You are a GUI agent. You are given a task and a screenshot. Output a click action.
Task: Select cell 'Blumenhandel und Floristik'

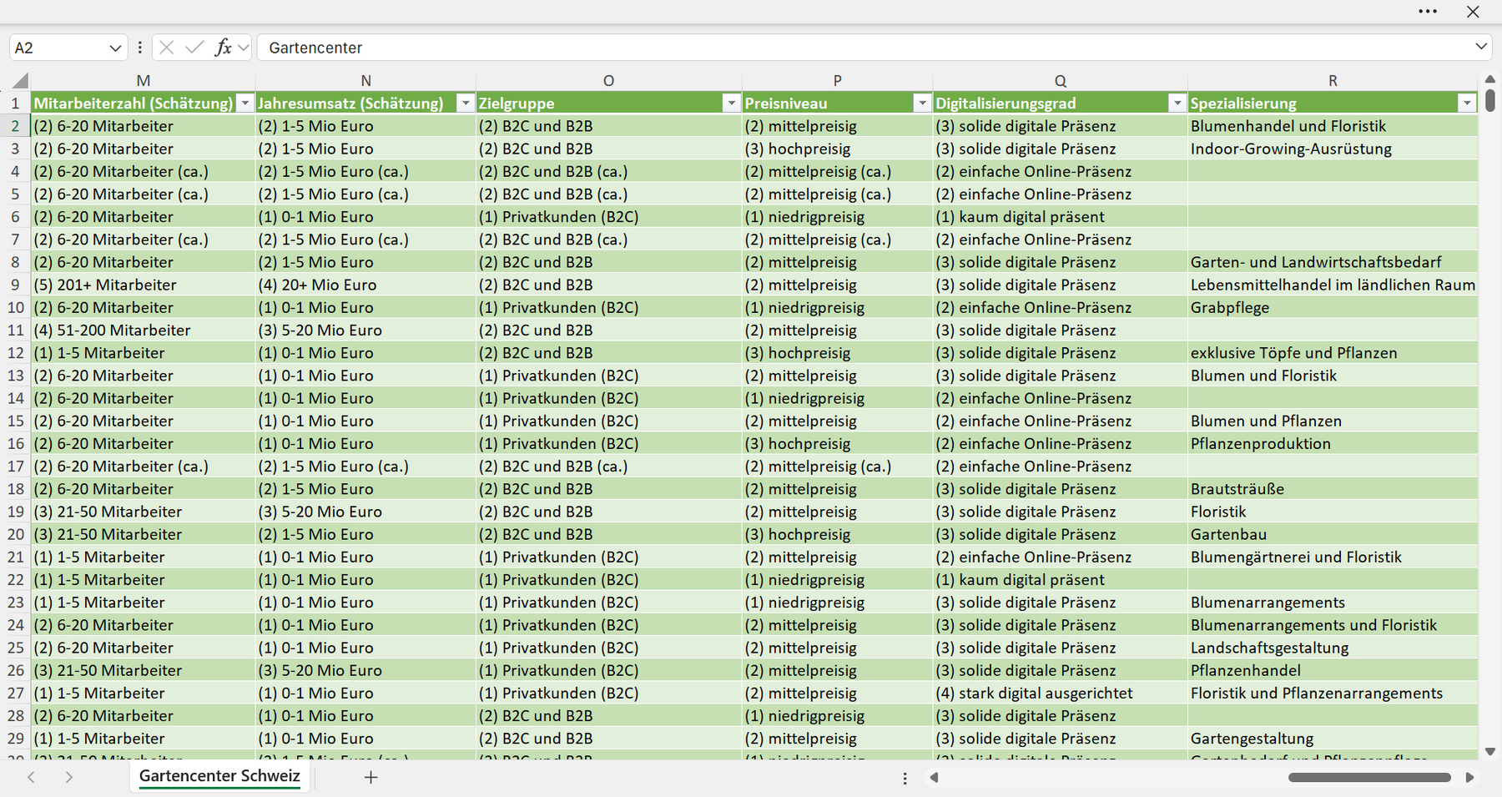coord(1333,126)
